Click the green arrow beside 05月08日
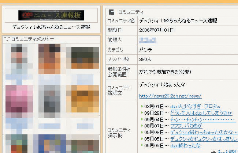 (142, 132)
